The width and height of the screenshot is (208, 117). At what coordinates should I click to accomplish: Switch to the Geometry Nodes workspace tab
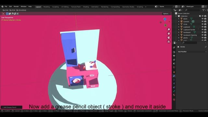click(x=128, y=7)
